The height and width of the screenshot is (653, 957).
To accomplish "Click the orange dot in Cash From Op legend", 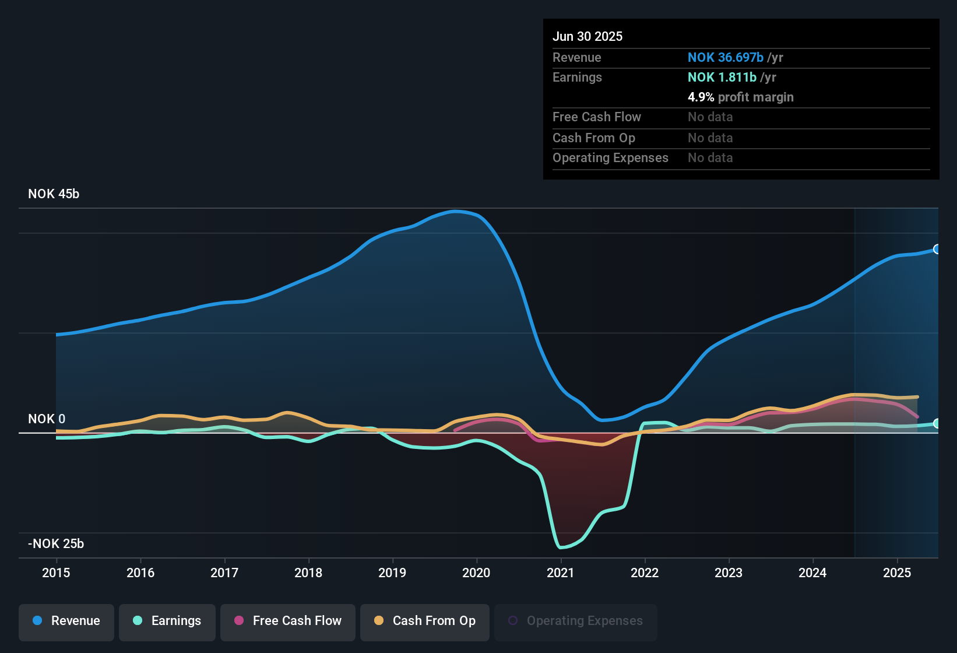I will tap(379, 620).
